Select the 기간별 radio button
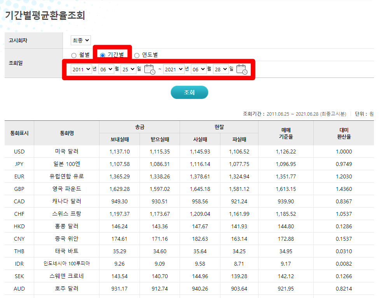Viewport: 379px width, 298px height. pos(102,55)
